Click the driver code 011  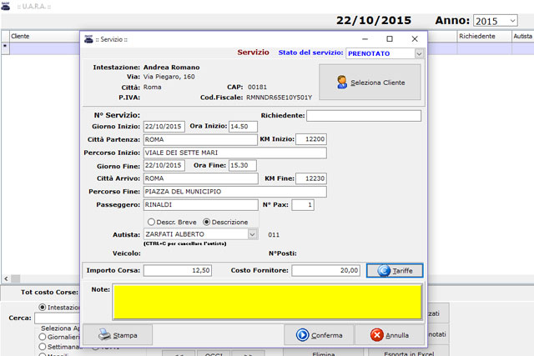(274, 235)
